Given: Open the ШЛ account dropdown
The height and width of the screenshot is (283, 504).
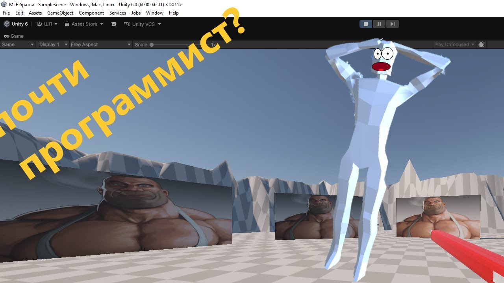Looking at the screenshot, I should 47,24.
